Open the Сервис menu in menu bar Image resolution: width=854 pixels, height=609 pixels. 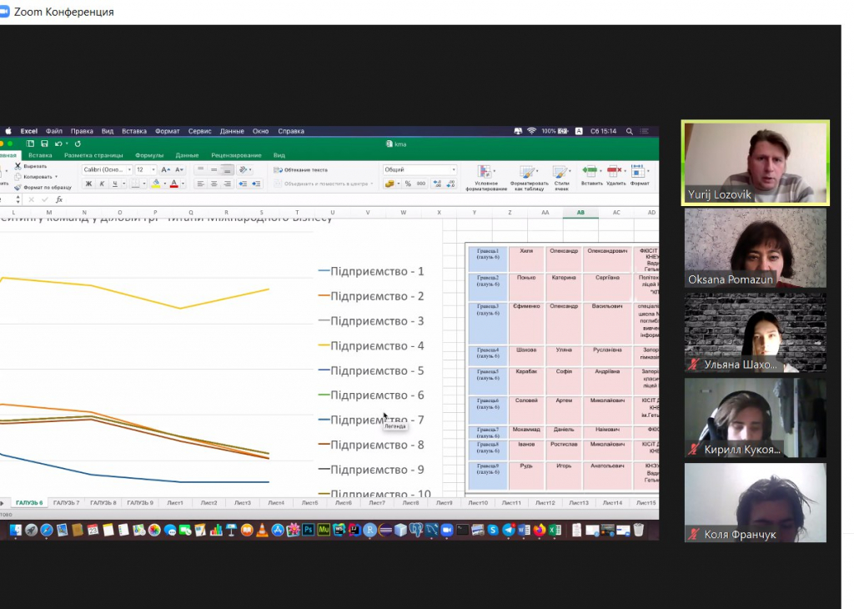(x=200, y=131)
